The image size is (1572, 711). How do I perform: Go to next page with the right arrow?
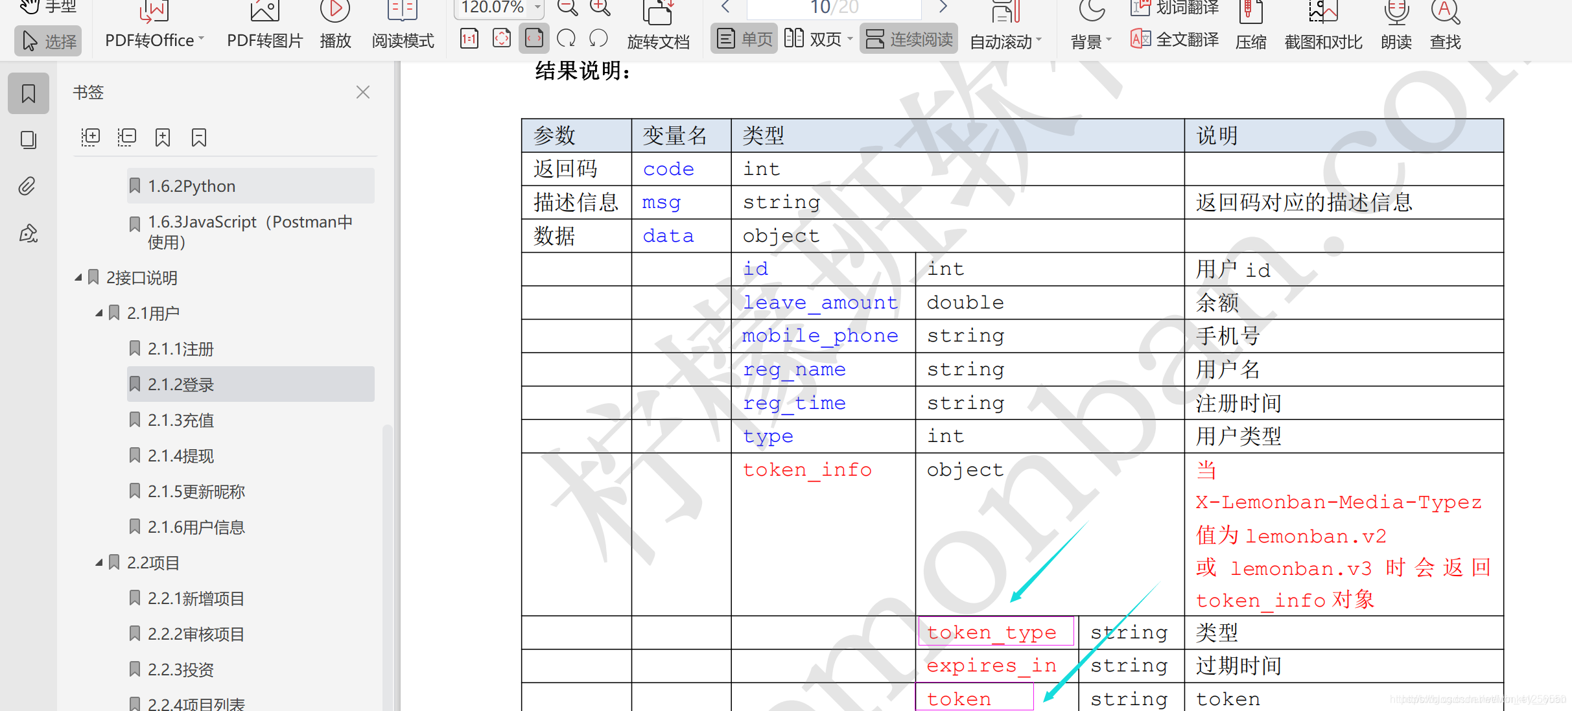tap(943, 7)
